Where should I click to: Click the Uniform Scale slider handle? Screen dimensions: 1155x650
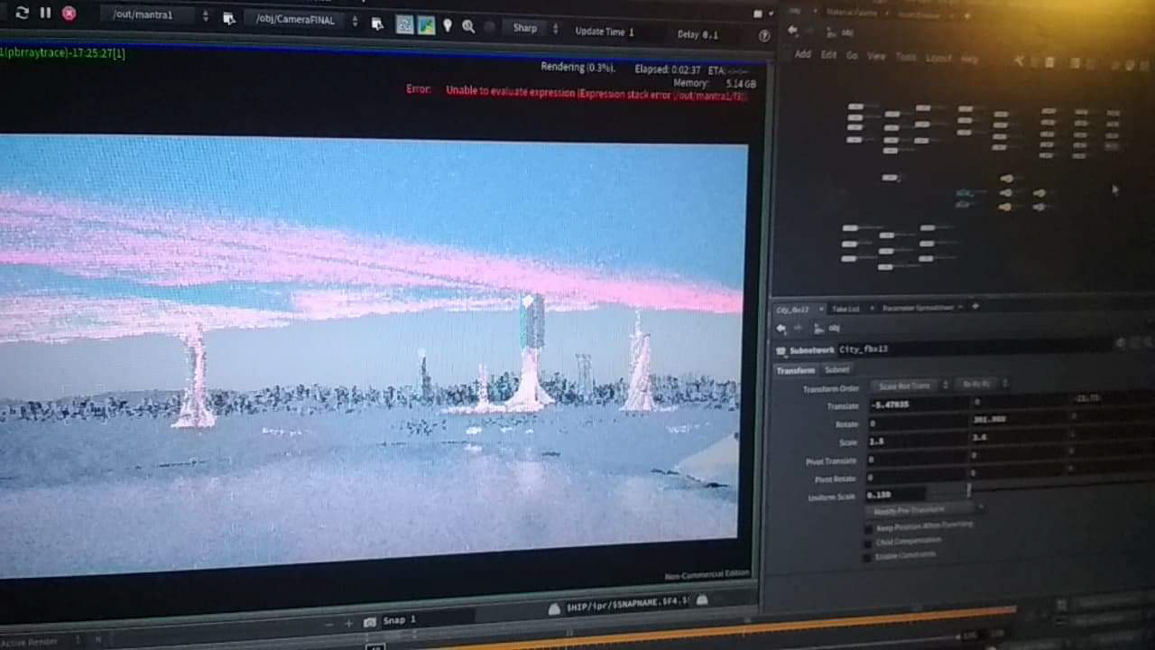[968, 489]
